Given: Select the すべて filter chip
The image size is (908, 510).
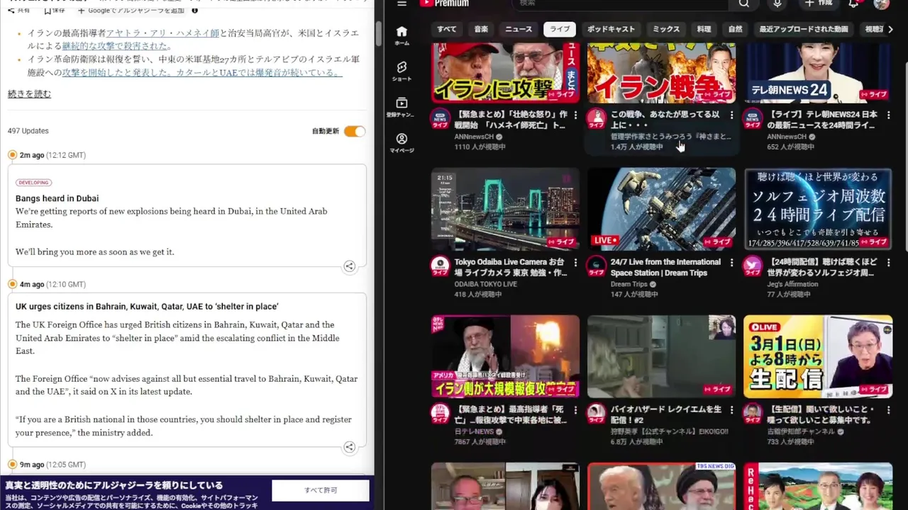Looking at the screenshot, I should point(447,29).
